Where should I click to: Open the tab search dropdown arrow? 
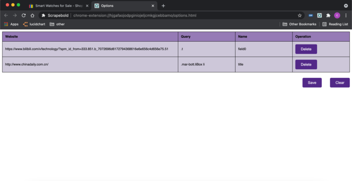pyautogui.click(x=346, y=6)
